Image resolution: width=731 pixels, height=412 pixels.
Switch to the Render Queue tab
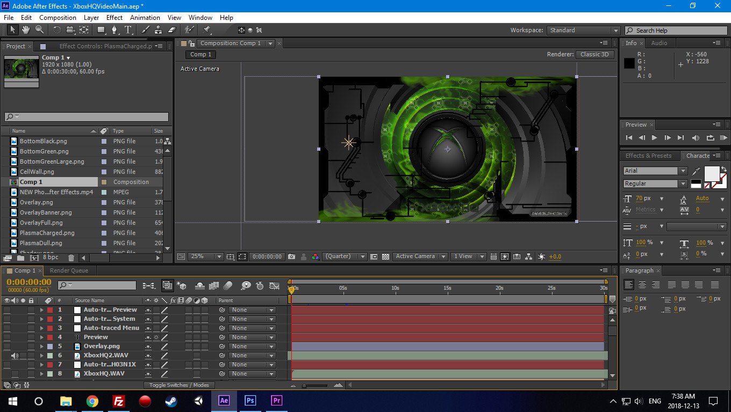[x=69, y=270]
